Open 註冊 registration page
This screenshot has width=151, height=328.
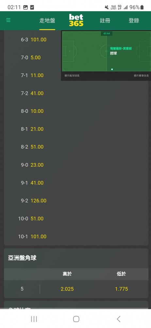105,21
